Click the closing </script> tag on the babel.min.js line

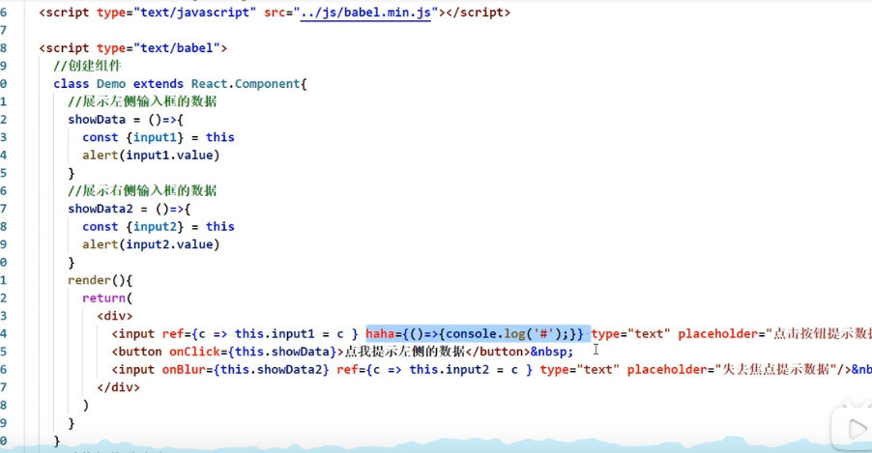(478, 13)
